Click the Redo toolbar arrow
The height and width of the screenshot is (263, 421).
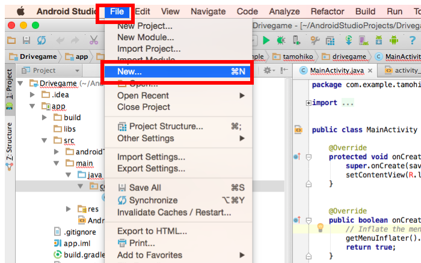pyautogui.click(x=75, y=40)
